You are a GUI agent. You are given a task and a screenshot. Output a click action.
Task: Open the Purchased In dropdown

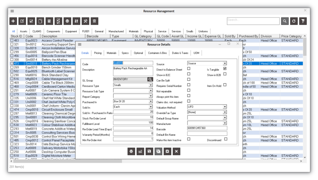tap(151, 101)
